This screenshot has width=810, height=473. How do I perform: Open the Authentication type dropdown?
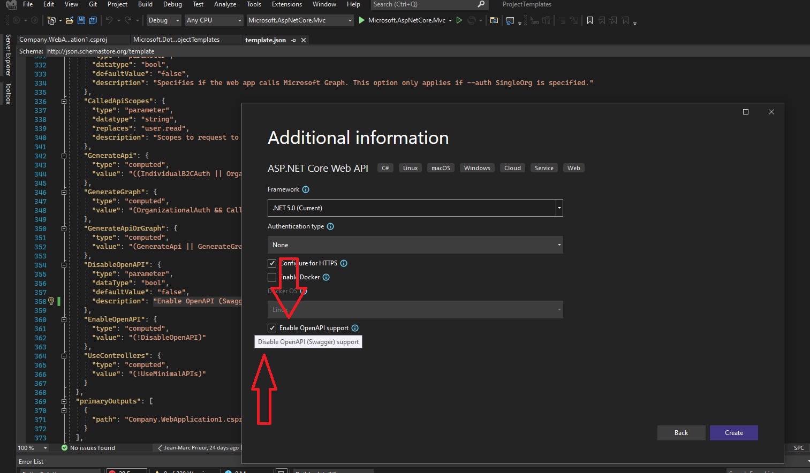point(558,245)
